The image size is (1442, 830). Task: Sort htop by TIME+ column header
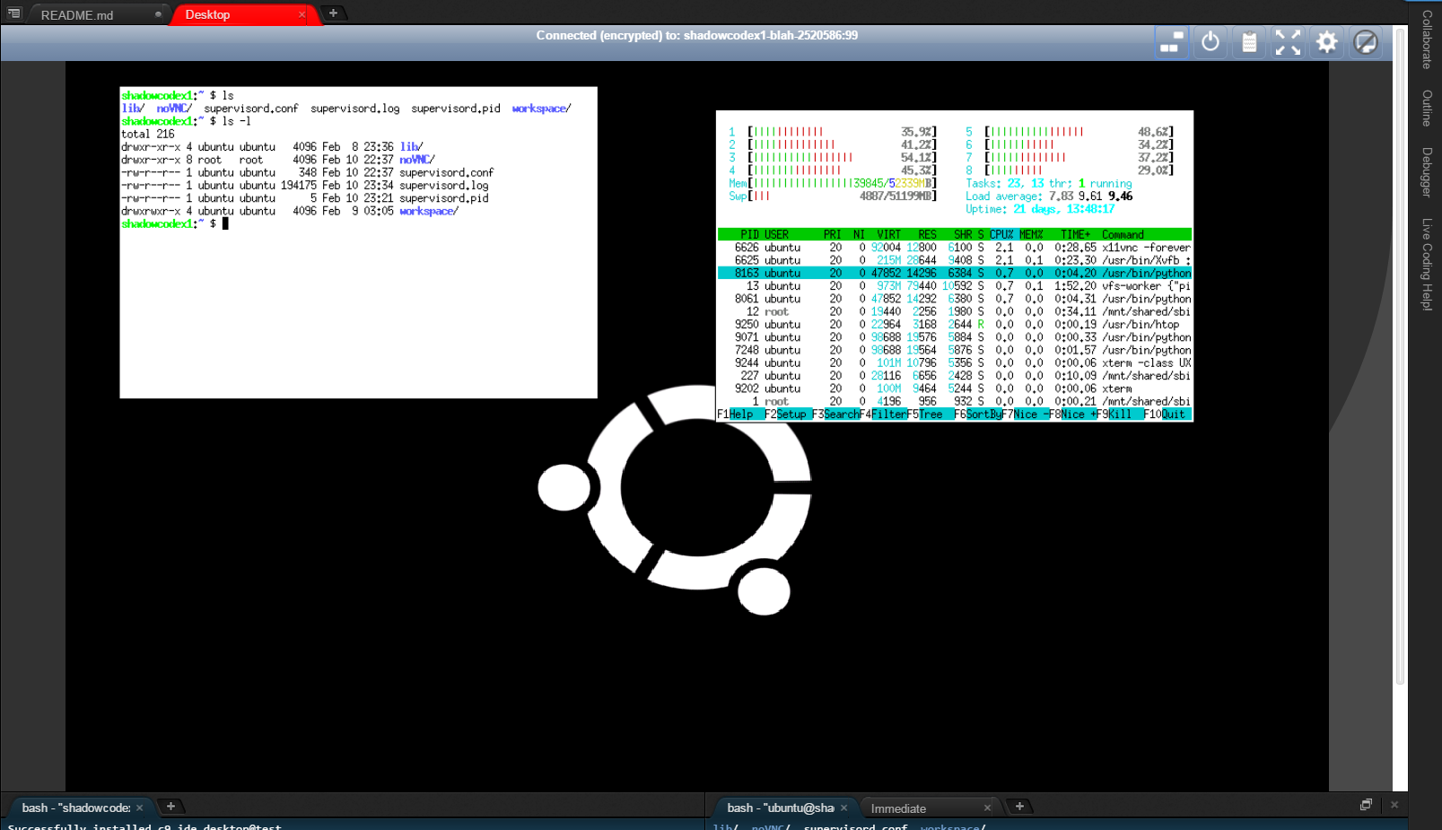coord(1076,234)
